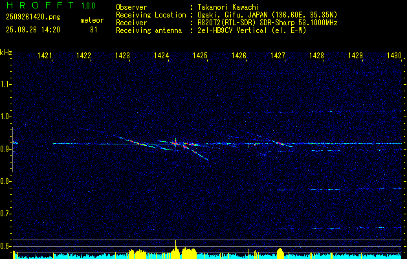The image size is (407, 259).
Task: Click the 1430 time axis marker
Action: tap(394, 56)
